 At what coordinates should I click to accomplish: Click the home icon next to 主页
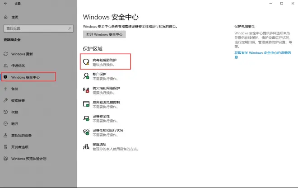[x=6, y=17]
